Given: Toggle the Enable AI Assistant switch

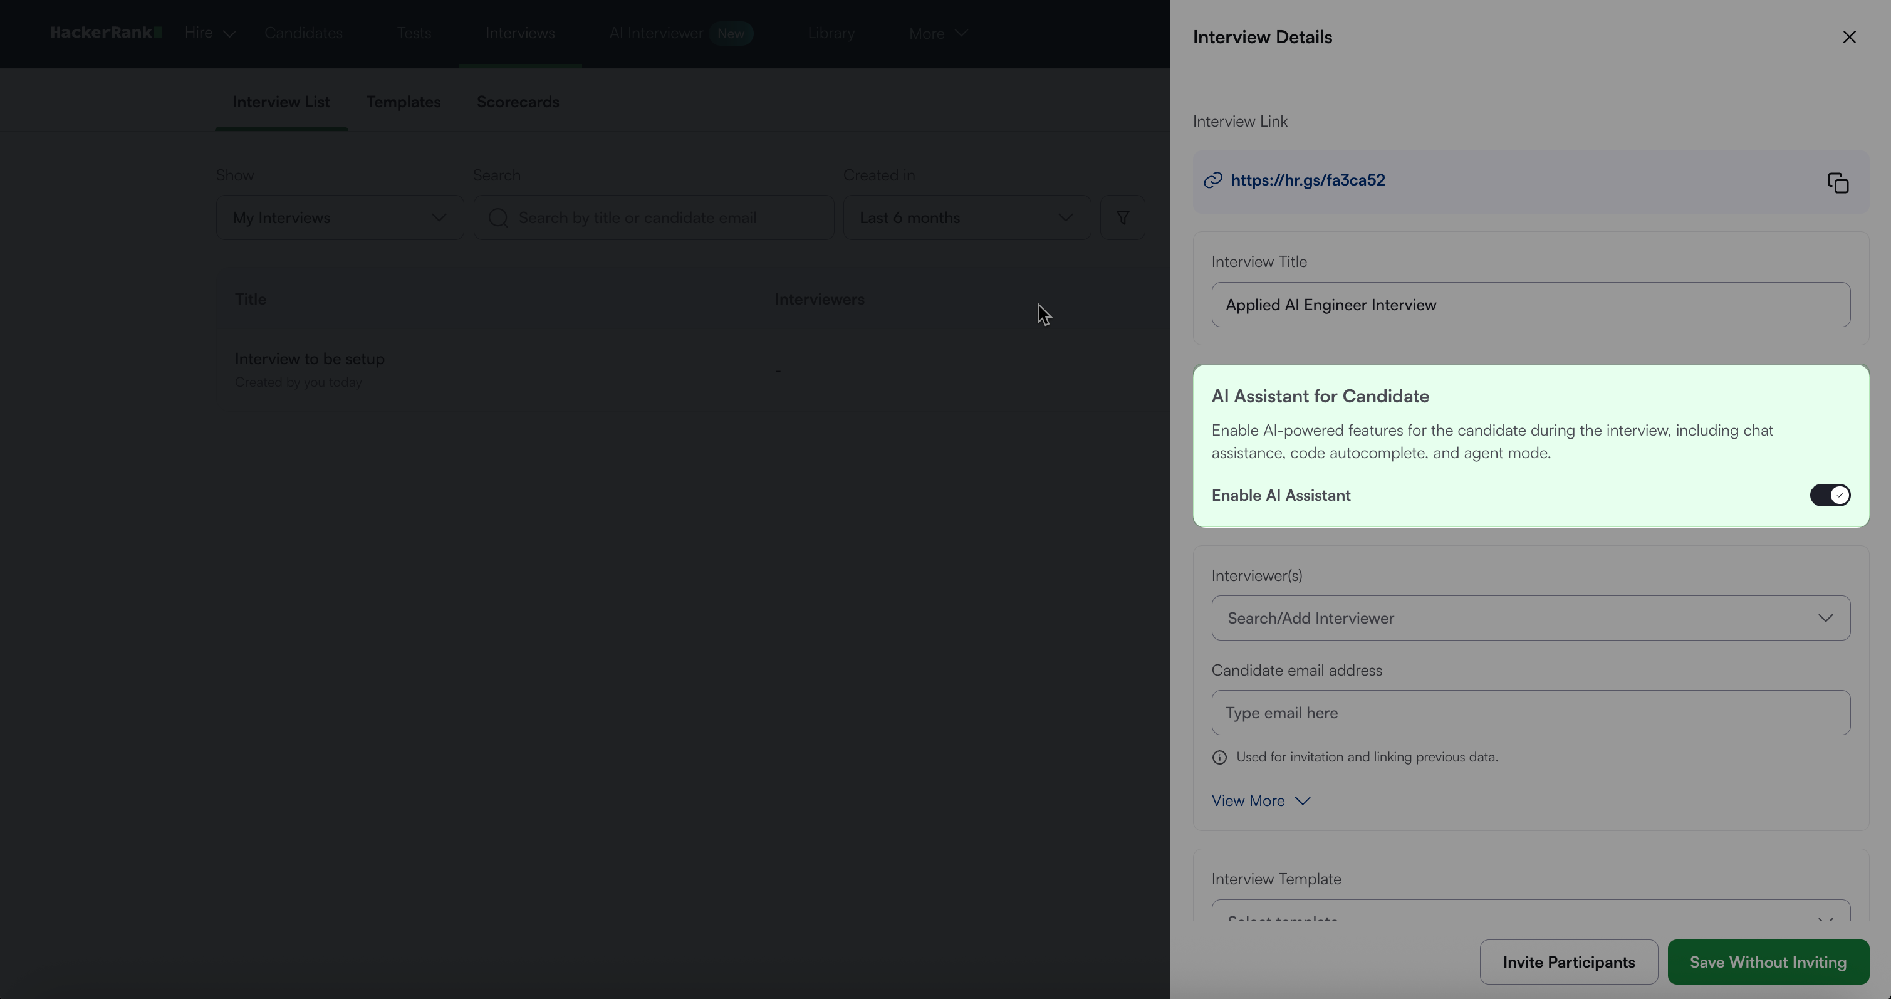Looking at the screenshot, I should 1830,496.
